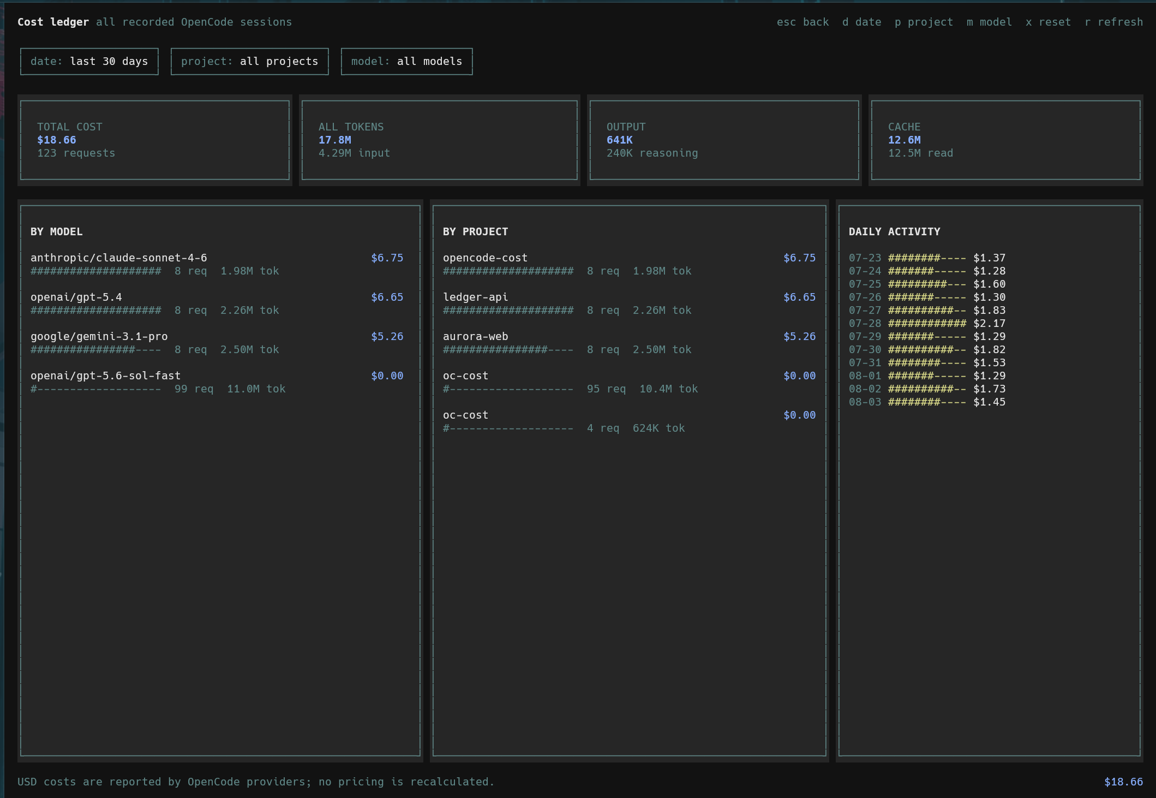The image size is (1156, 798).
Task: Click the 07-26 daily activity row
Action: [x=927, y=297]
